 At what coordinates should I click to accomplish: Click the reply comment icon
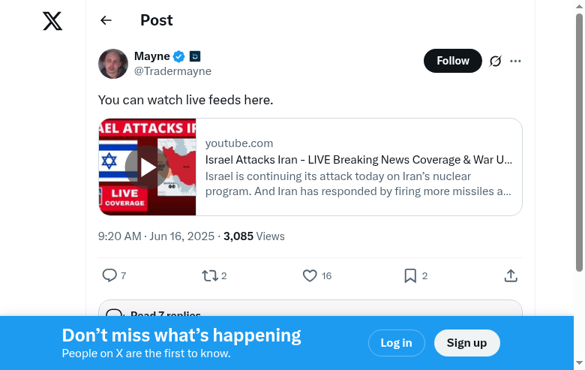109,275
